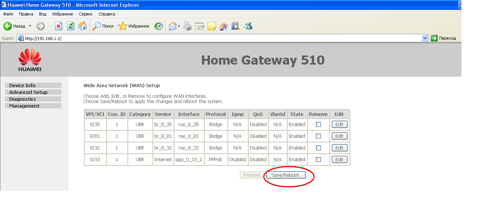The height and width of the screenshot is (208, 485).
Task: Check the Remove box for 0/33 PPPoE
Action: coord(318,159)
